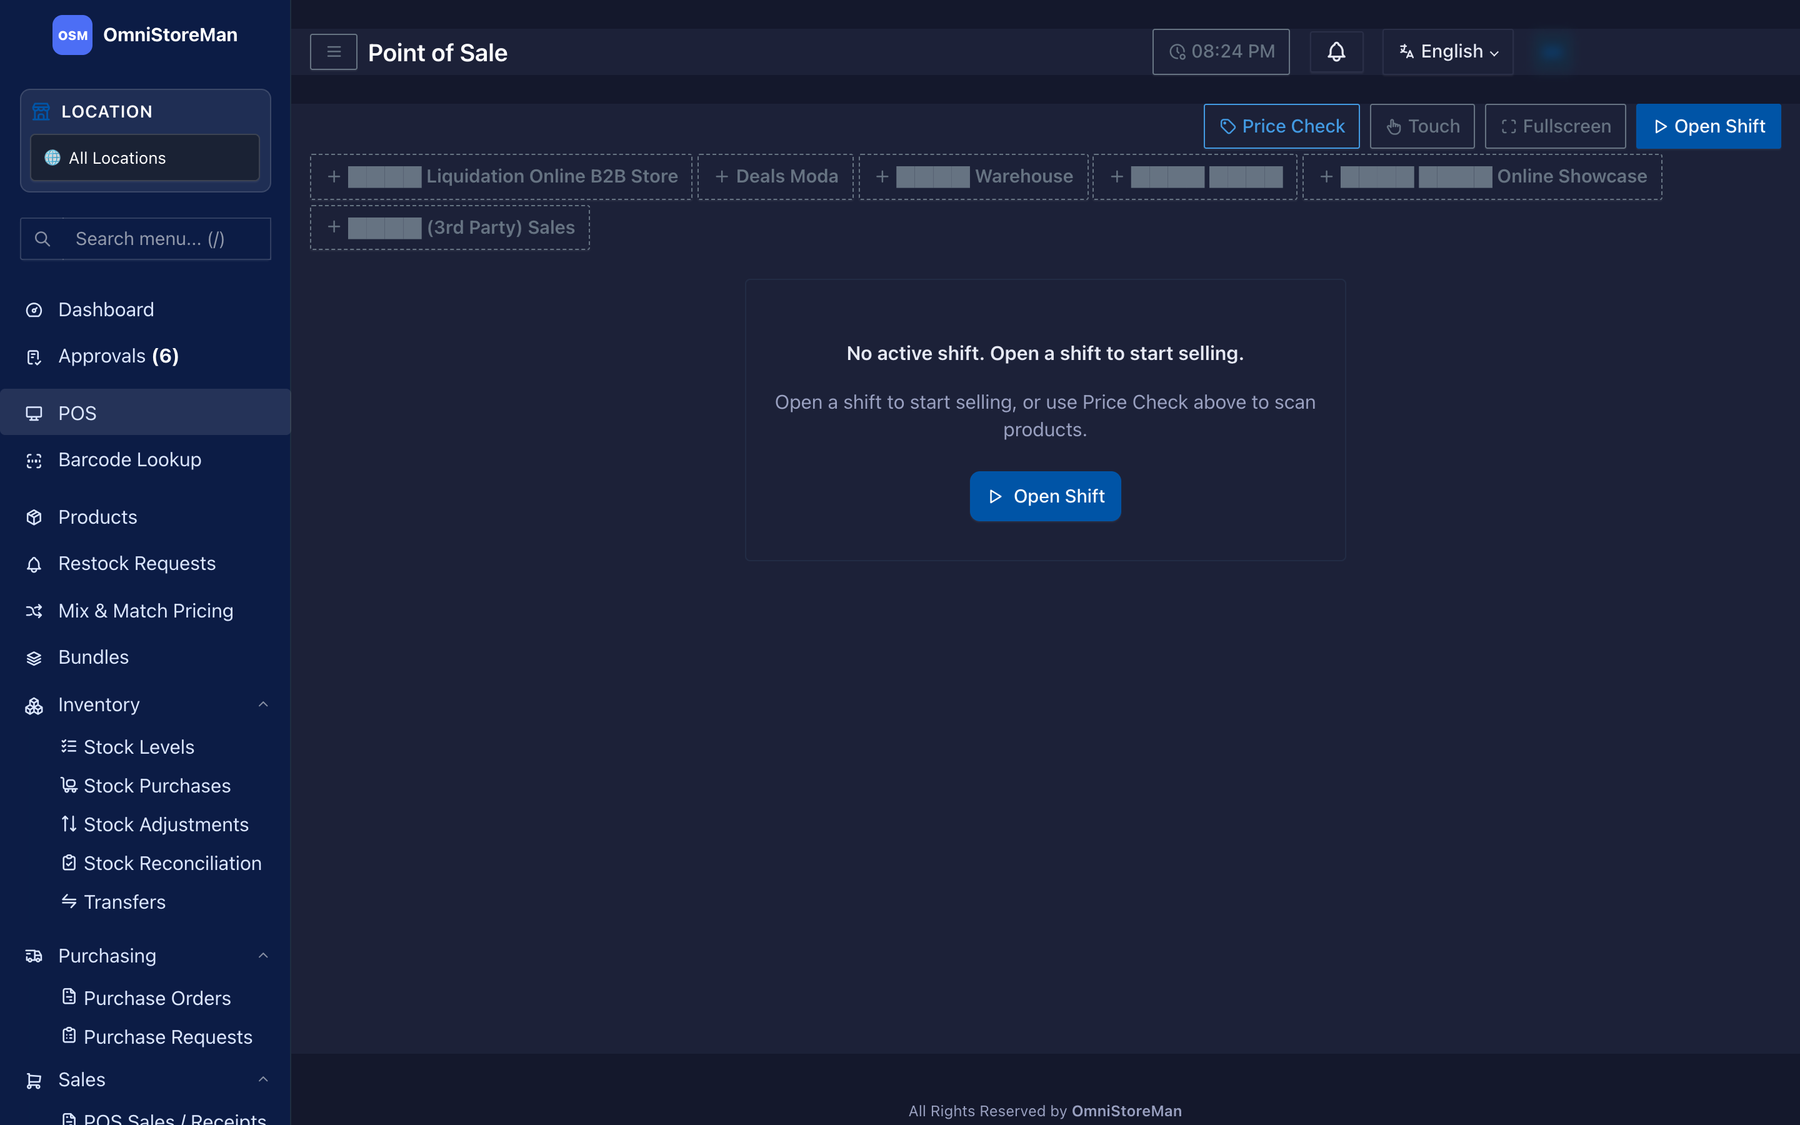Click the hamburger sidebar toggle icon

point(333,52)
